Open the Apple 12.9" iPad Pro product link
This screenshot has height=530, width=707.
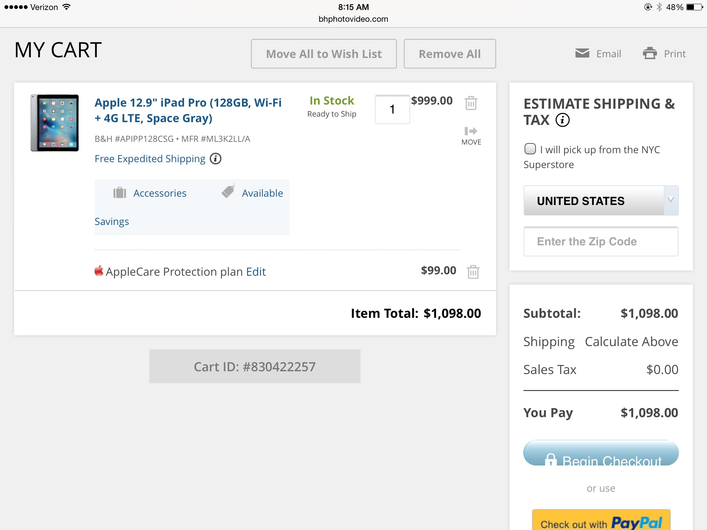[x=188, y=110]
